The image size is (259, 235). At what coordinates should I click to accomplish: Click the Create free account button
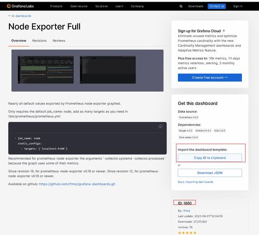210,77
